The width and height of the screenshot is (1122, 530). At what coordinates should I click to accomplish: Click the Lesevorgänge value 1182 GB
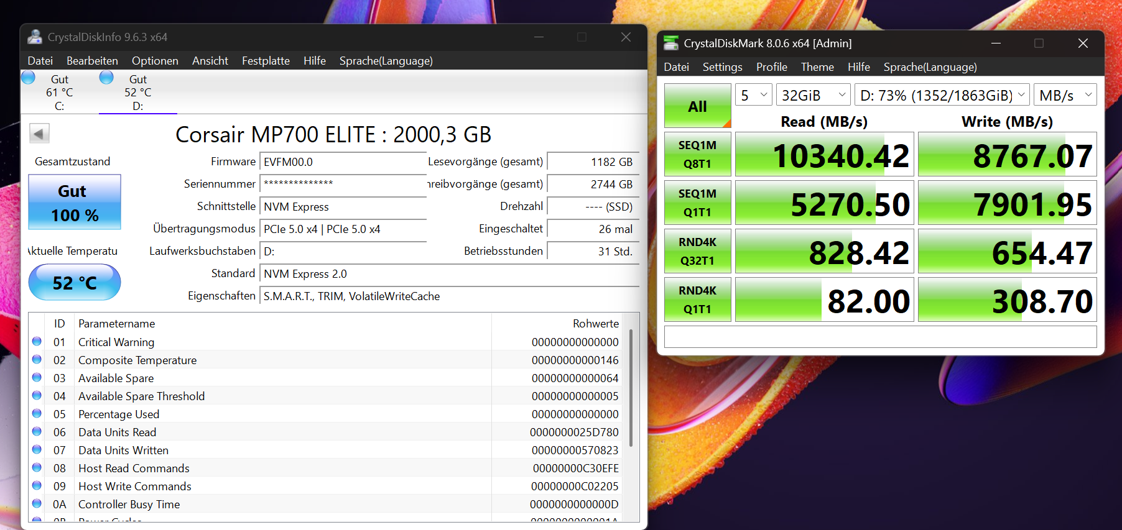coord(593,162)
